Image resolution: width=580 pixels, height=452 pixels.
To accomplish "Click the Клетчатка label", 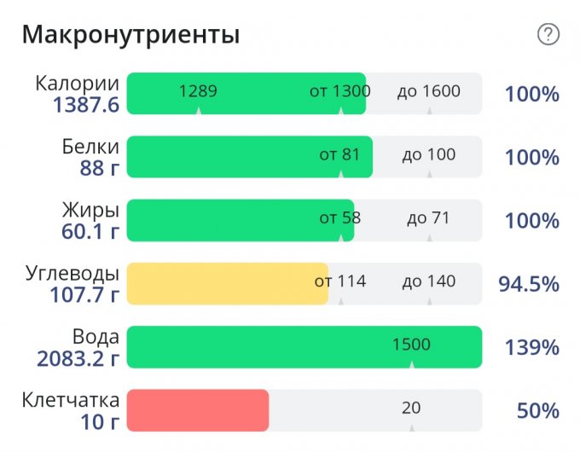I will click(x=70, y=399).
